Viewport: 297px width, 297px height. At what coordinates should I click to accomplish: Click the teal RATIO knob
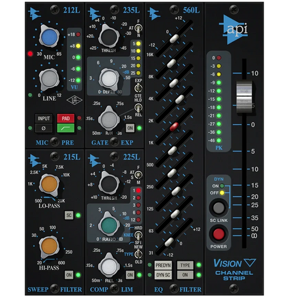109,225
